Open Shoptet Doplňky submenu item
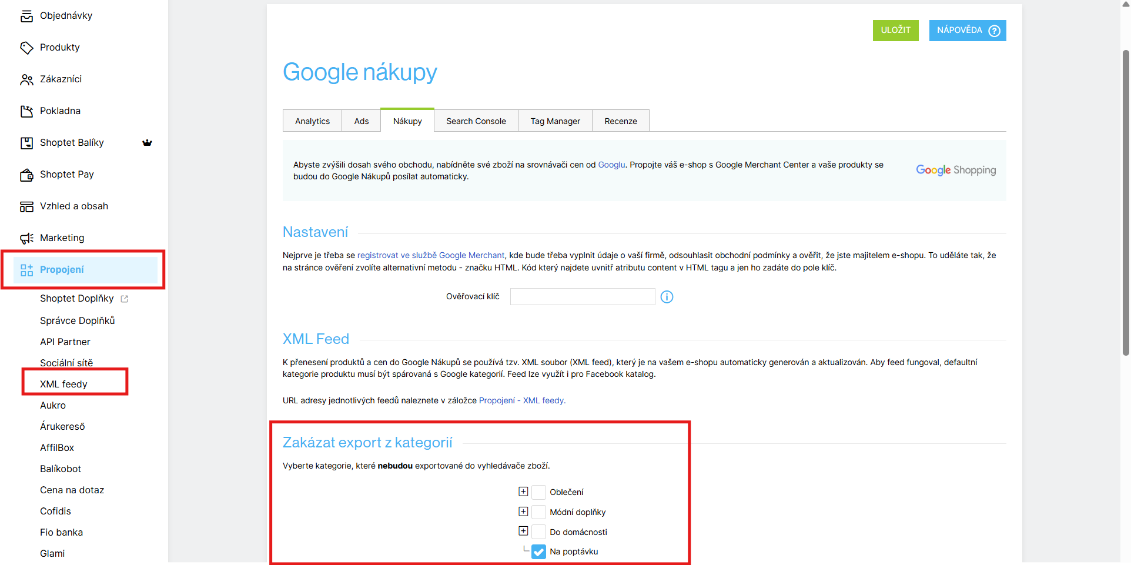The height and width of the screenshot is (565, 1131). pos(77,299)
